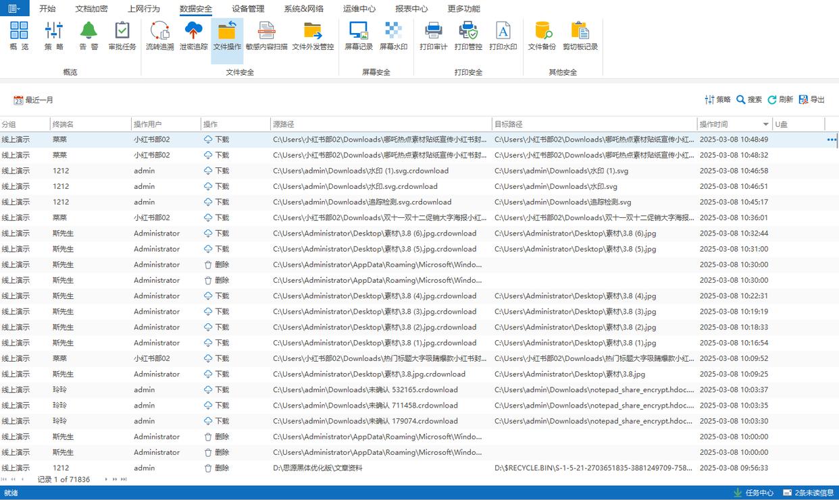Click the 操作时间 column sort arrow

tap(765, 125)
